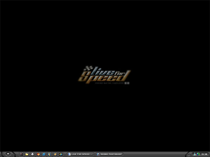Click the white figure quick launch icon
The height and width of the screenshot is (157, 210).
tap(32, 154)
